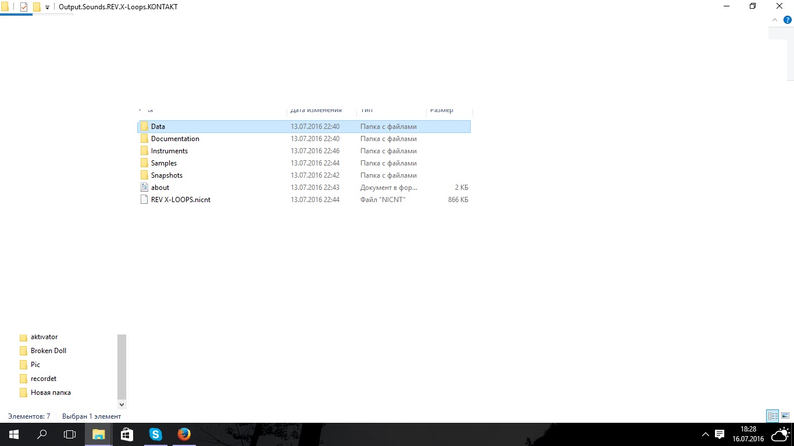This screenshot has width=794, height=446.
Task: Open Pic folder in navigation pane
Action: [x=35, y=365]
